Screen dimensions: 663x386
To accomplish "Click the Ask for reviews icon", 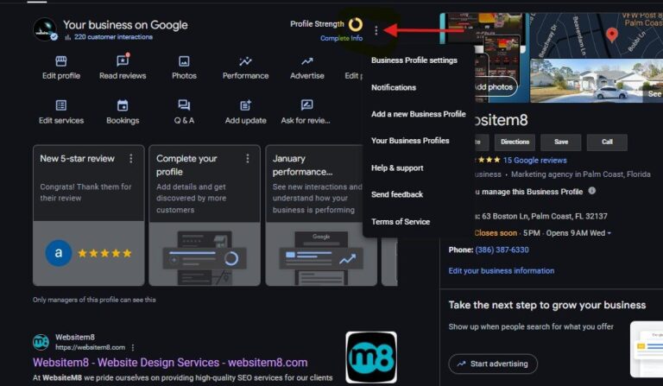I will tap(307, 104).
